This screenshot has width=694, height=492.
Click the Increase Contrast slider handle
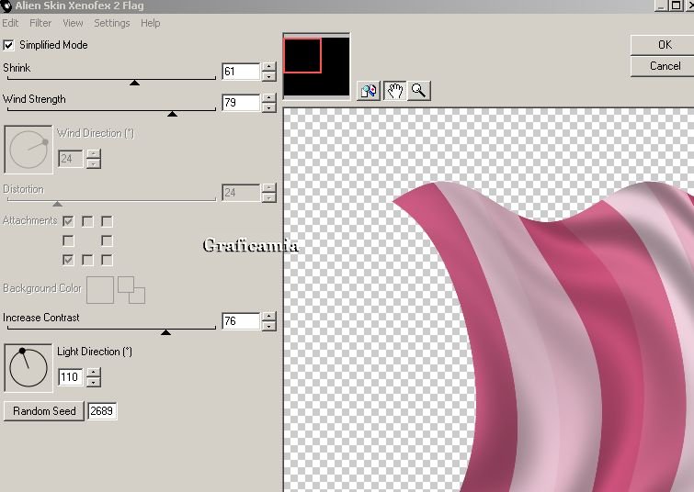pyautogui.click(x=165, y=332)
